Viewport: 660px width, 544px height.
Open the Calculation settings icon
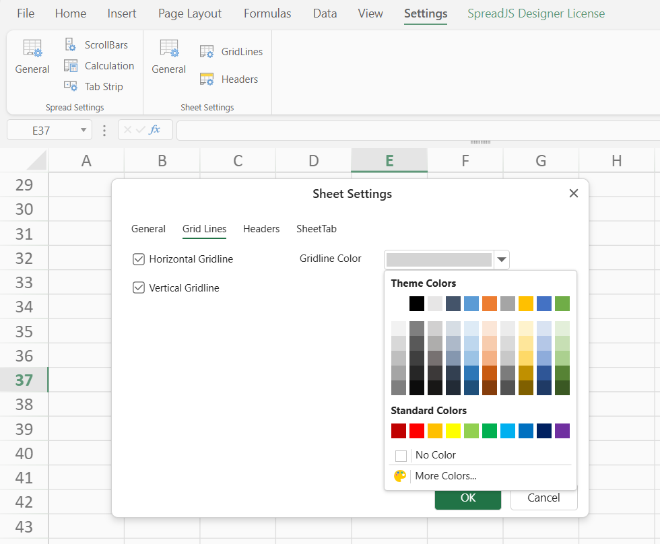[70, 65]
